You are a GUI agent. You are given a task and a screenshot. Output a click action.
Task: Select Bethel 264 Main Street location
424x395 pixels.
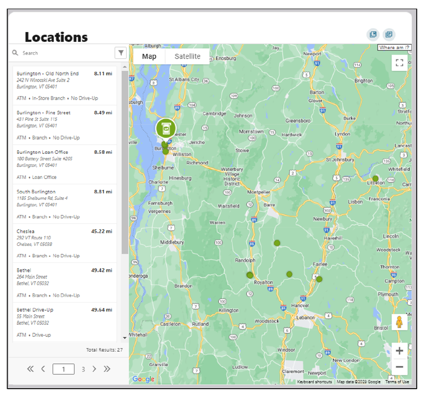click(x=65, y=282)
